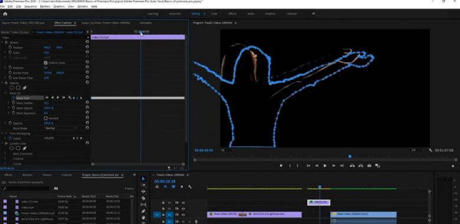Collapse the Opacity effect group

point(2,83)
